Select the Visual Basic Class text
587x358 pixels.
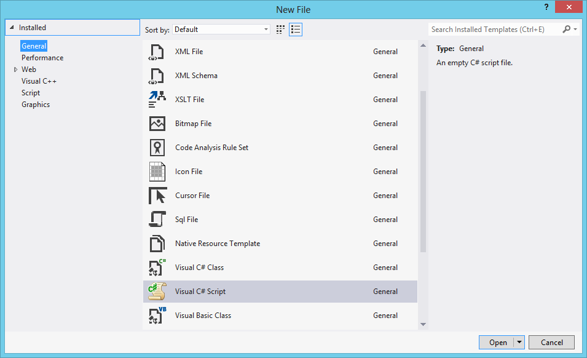pos(203,316)
